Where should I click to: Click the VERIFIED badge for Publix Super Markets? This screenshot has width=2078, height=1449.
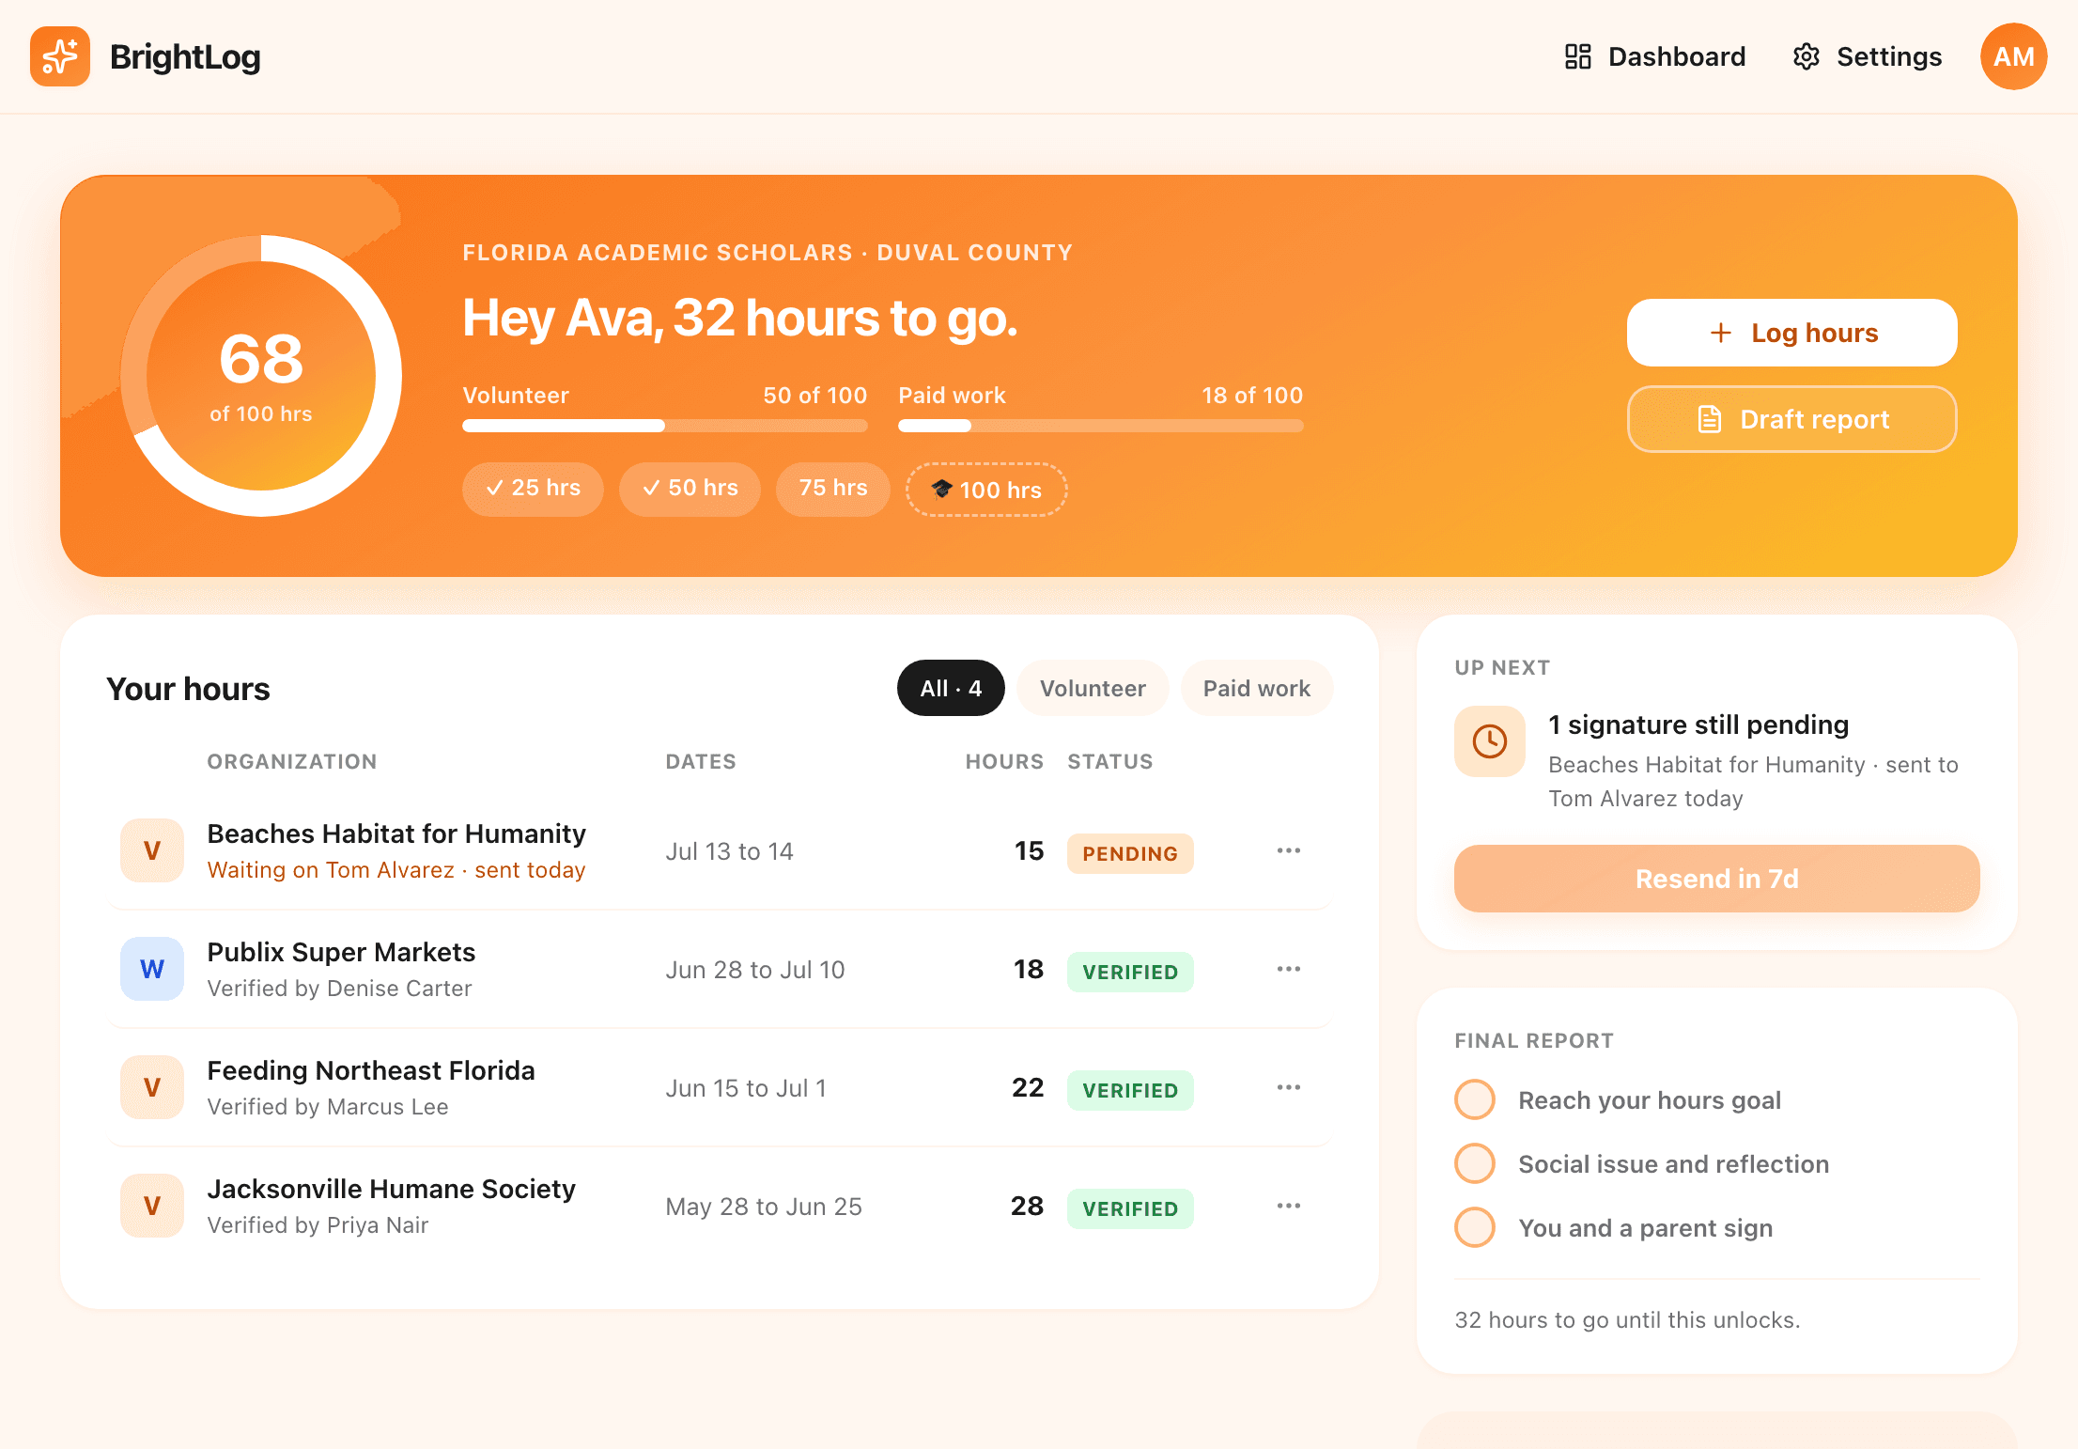tap(1130, 972)
